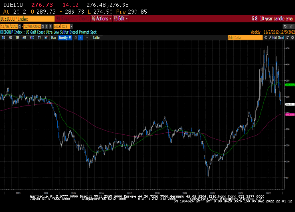Select the 5Y range tab
Viewport: 295px width, 212px height.
pyautogui.click(x=46, y=38)
